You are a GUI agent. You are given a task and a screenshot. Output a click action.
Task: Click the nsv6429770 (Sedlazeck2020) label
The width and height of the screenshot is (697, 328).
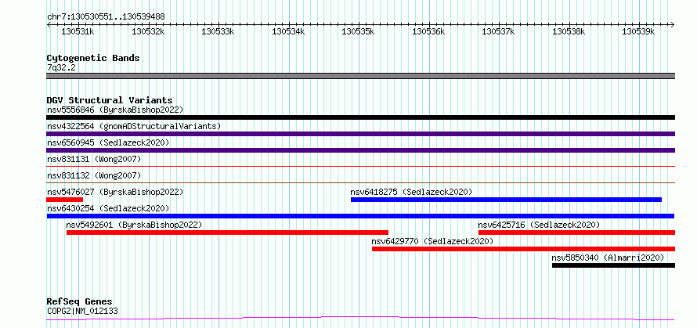coord(432,241)
